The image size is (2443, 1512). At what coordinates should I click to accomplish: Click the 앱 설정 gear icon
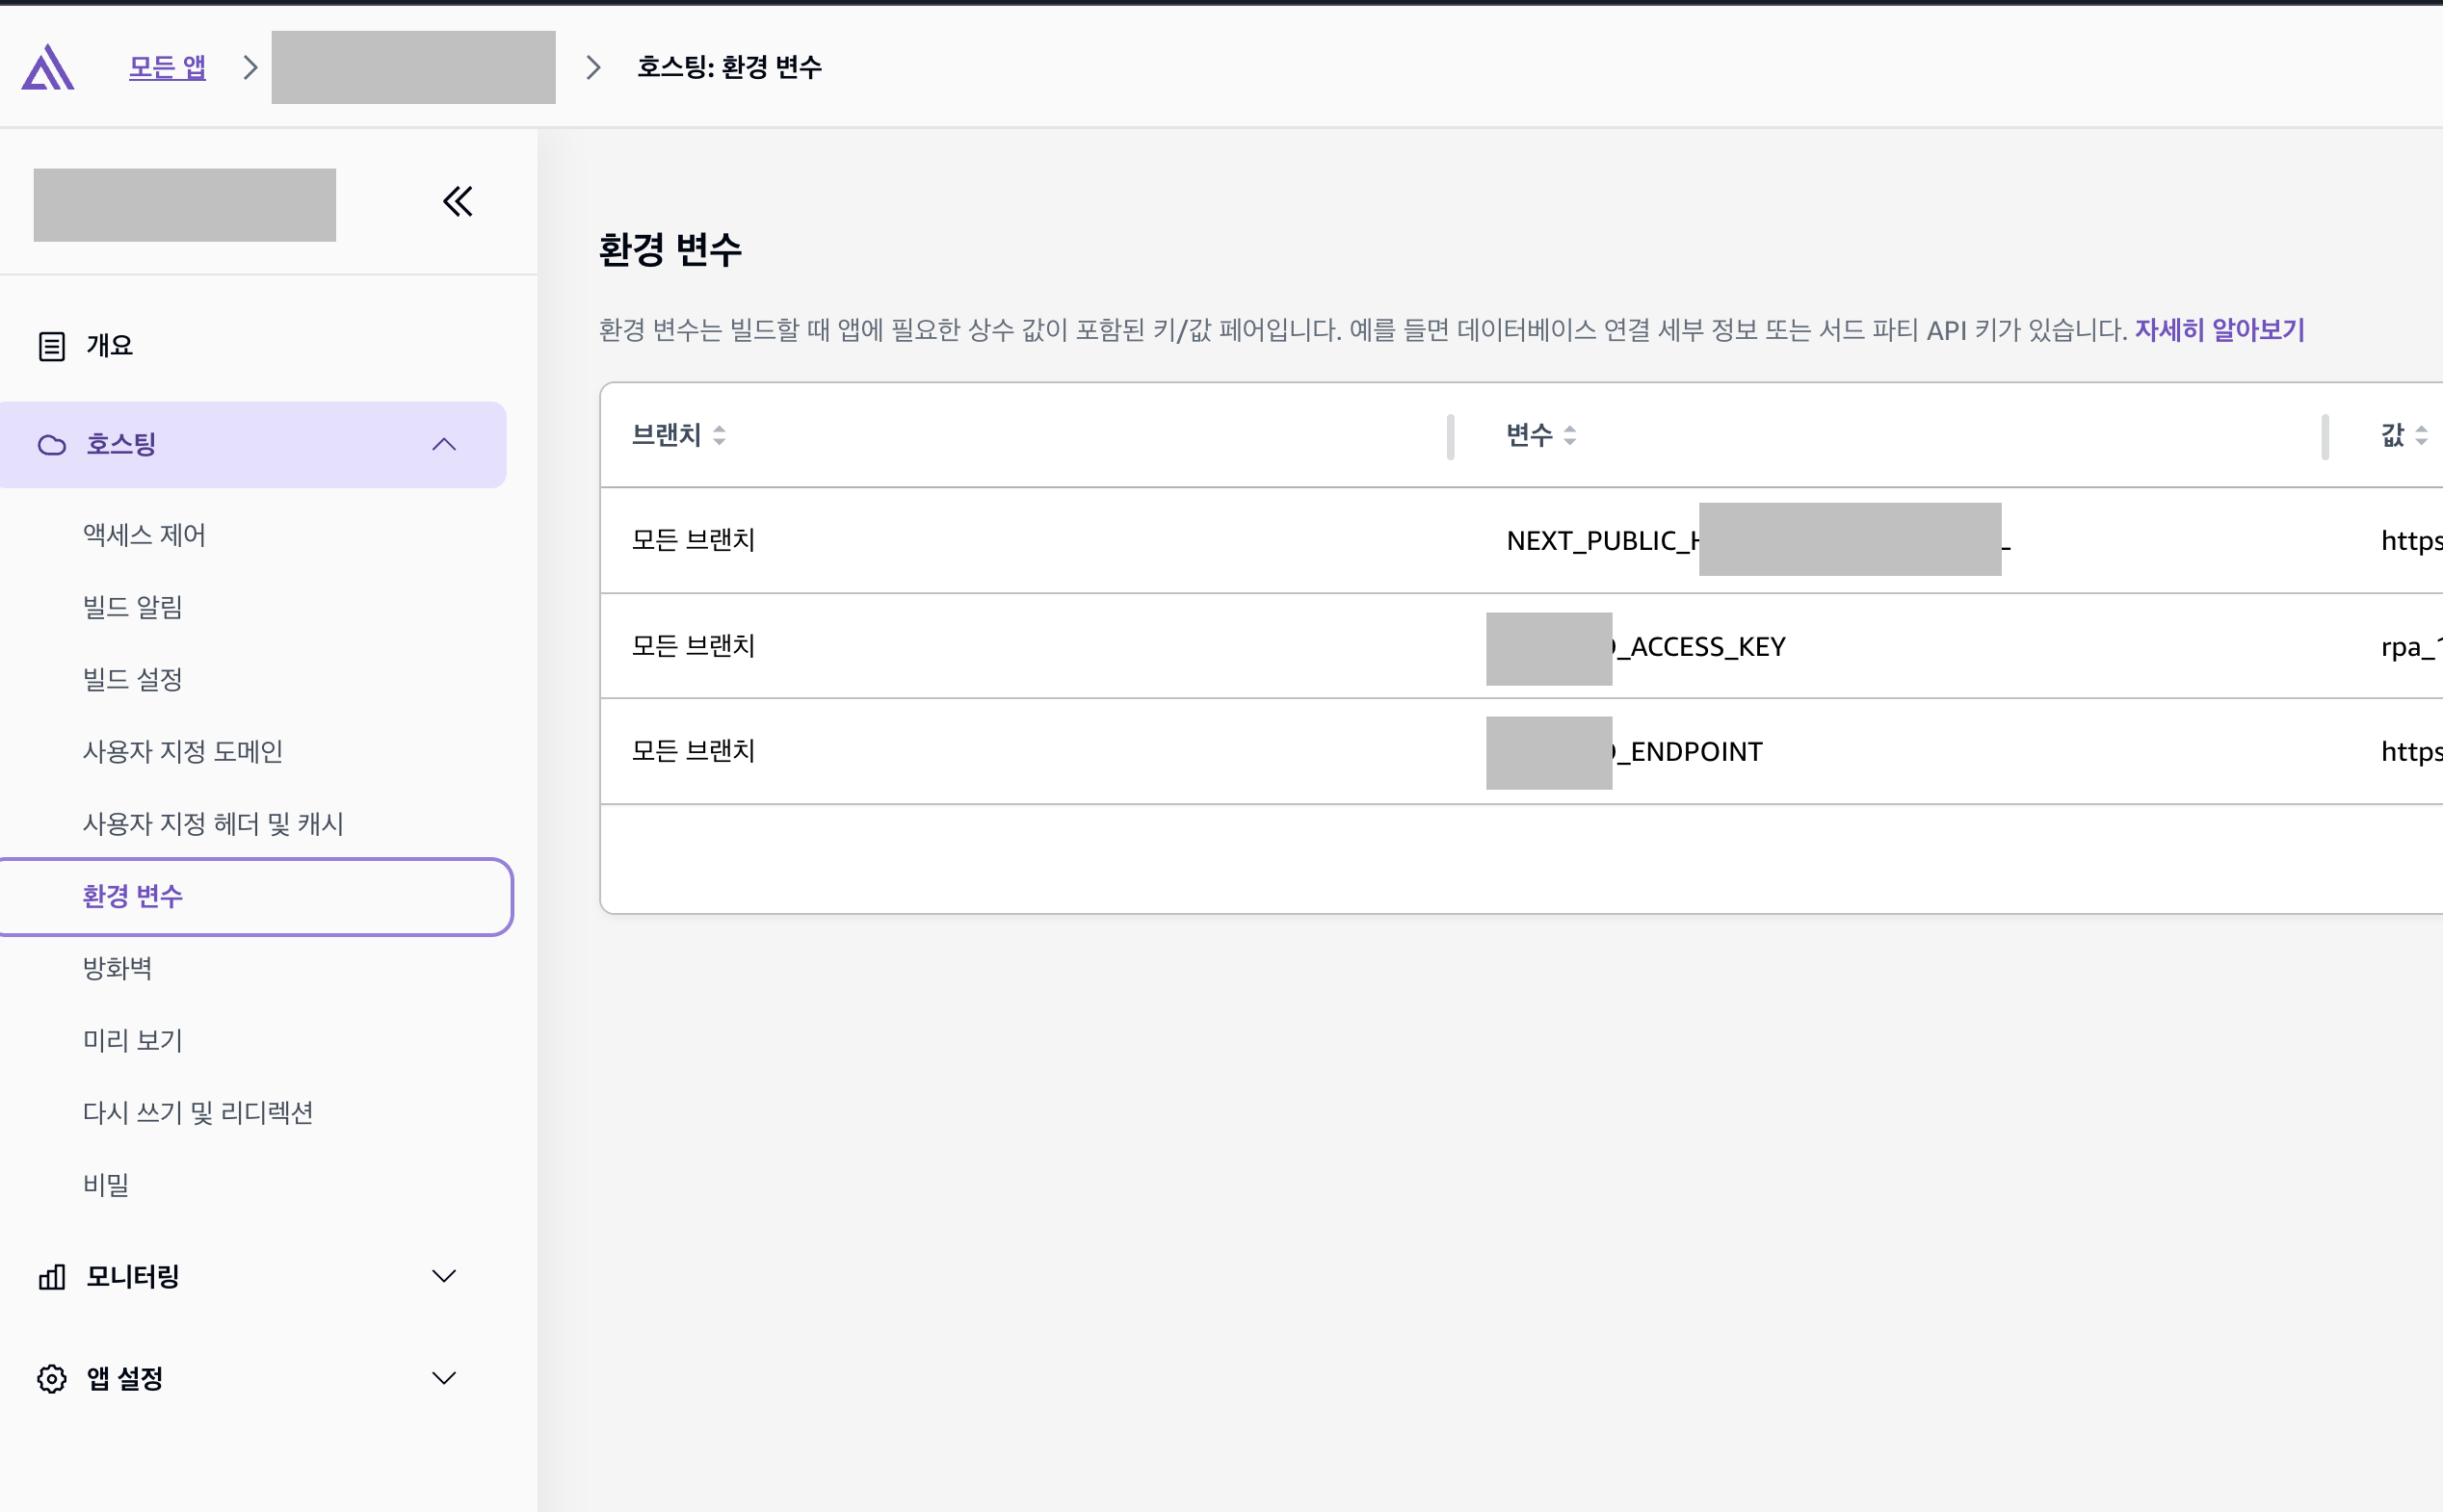(x=51, y=1379)
